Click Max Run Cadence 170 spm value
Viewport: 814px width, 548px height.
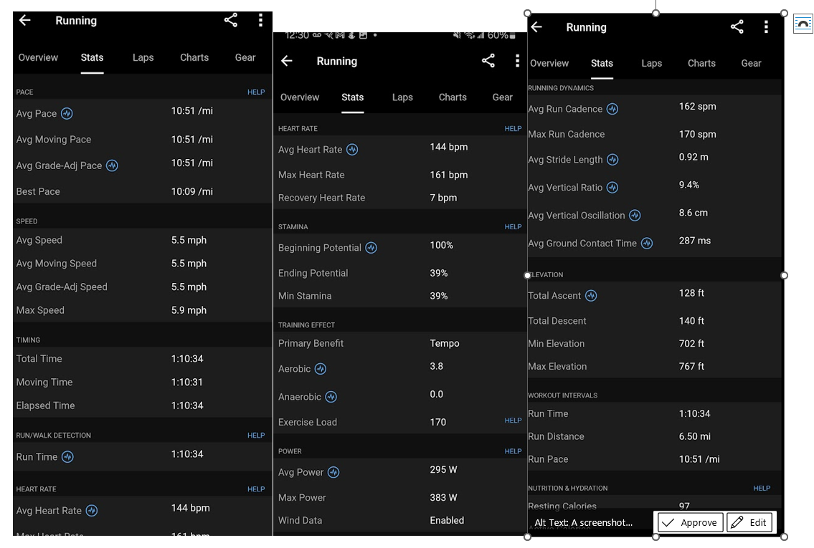(697, 134)
